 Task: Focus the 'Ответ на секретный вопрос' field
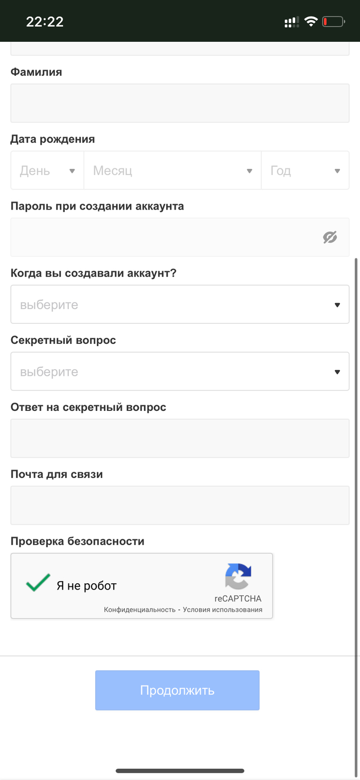[179, 438]
